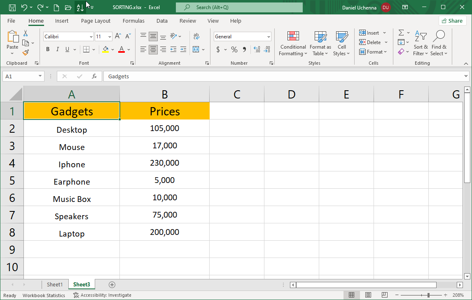
Task: Switch to Page Layout view in the status bar
Action: click(368, 295)
